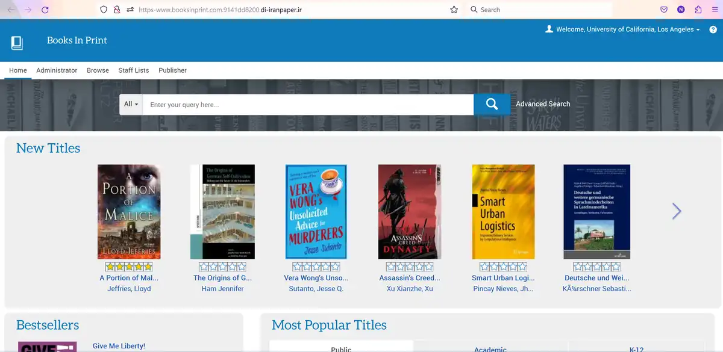Click the padlock site security icon
Screen dimensions: 723x352
(x=117, y=10)
